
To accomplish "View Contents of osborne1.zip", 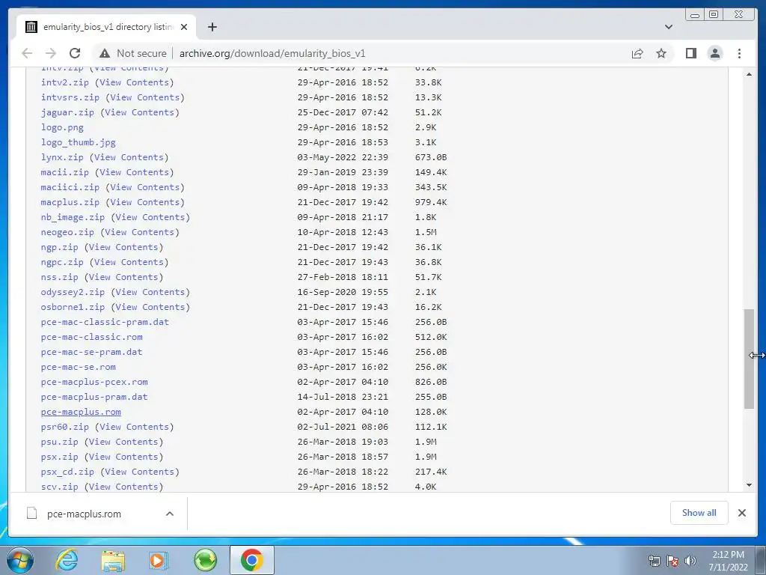I will point(150,306).
